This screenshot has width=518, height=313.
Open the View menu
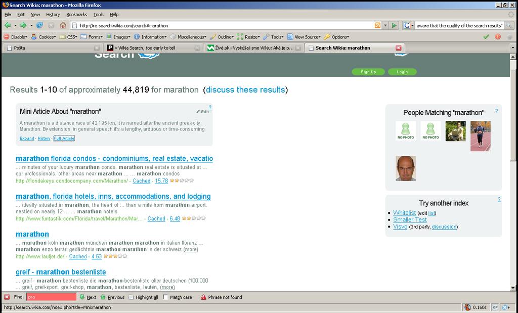point(35,15)
